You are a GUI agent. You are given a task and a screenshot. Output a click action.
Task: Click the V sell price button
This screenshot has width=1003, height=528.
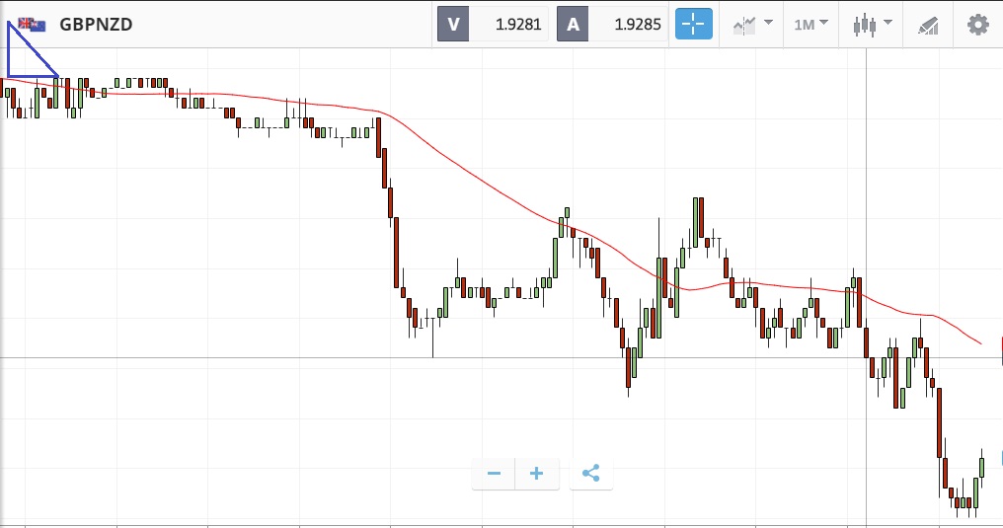453,25
